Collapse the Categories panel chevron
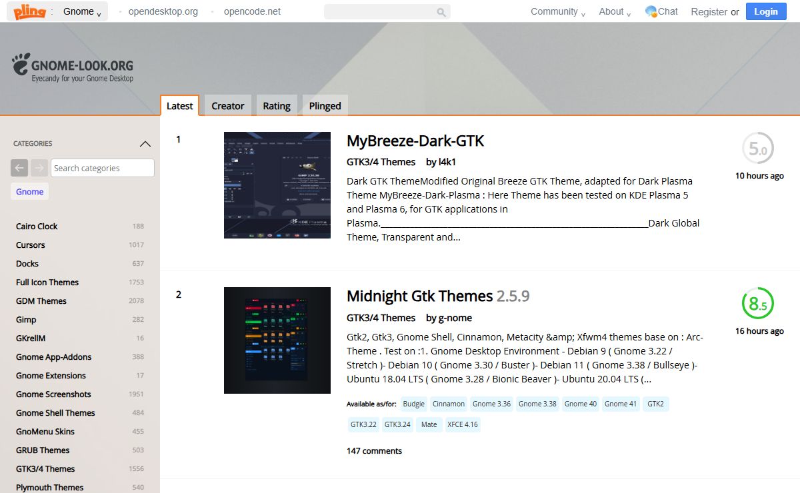This screenshot has height=493, width=800. pyautogui.click(x=145, y=144)
